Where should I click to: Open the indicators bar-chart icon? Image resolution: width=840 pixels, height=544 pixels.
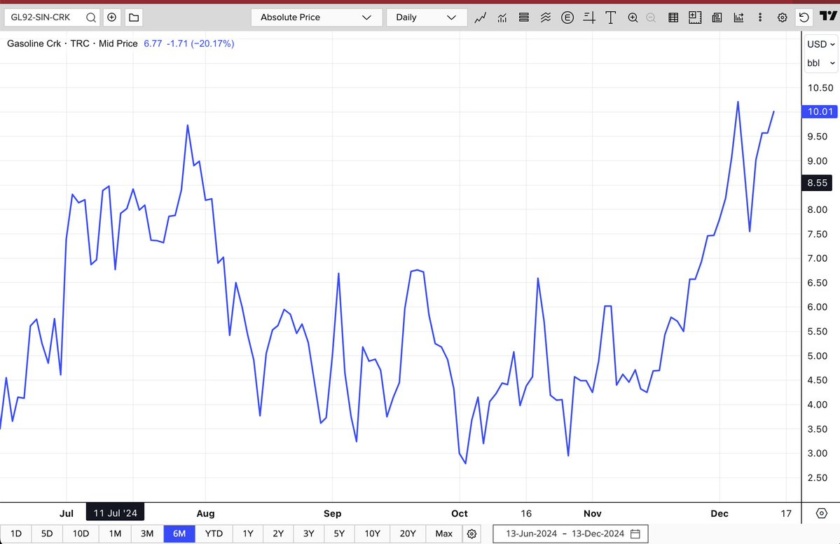[x=502, y=18]
